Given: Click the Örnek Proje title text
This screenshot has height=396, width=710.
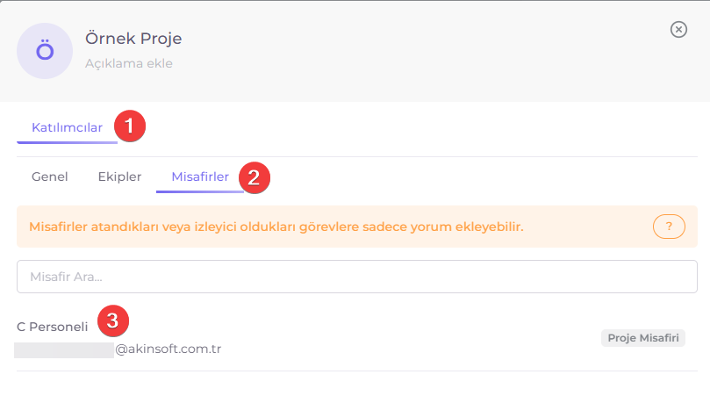Looking at the screenshot, I should 133,39.
